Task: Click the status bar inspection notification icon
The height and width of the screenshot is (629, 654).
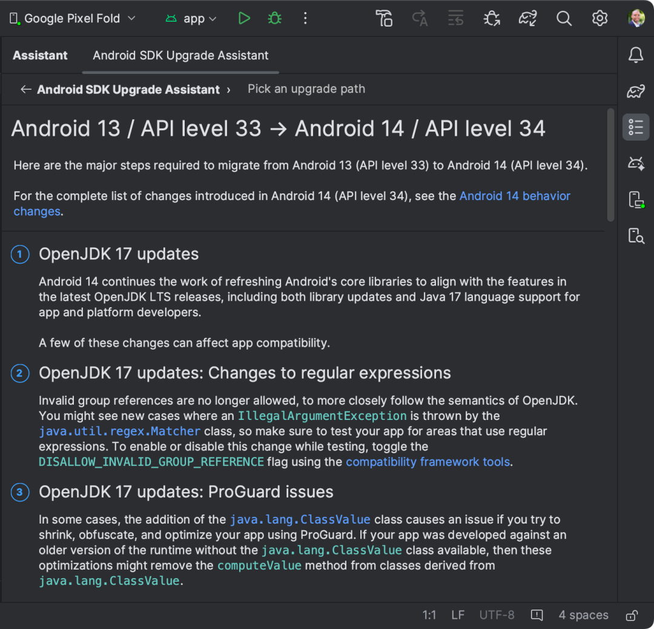Action: (x=537, y=615)
